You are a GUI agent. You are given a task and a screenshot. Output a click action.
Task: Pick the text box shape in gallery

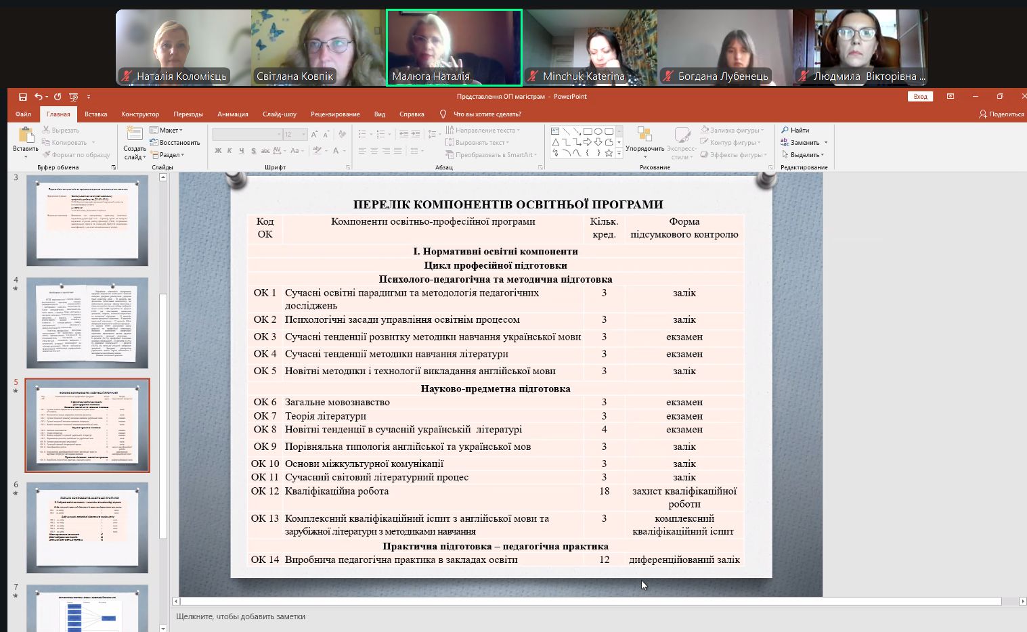[x=555, y=131]
